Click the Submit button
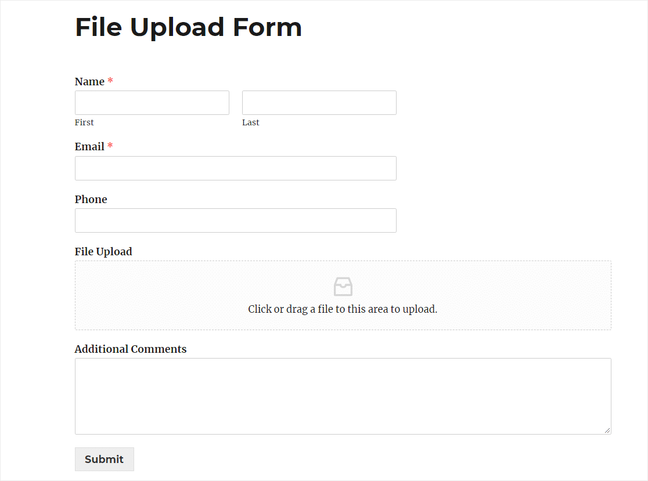 coord(104,459)
